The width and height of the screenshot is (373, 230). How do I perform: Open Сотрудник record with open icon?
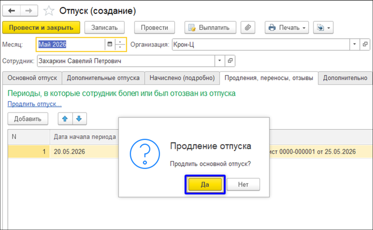pos(230,61)
